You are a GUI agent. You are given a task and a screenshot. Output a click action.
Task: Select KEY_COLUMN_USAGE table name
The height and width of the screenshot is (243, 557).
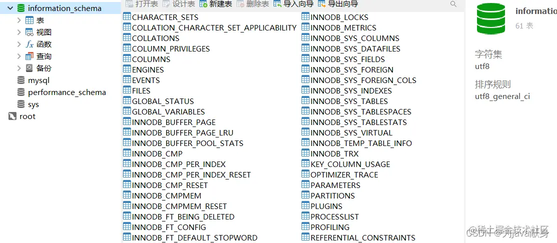point(350,164)
